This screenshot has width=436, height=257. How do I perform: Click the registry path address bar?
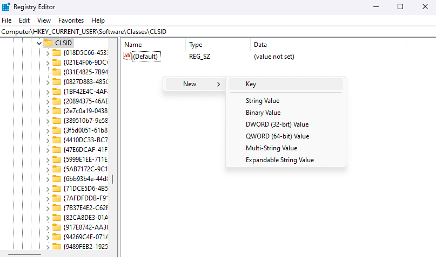pos(216,32)
